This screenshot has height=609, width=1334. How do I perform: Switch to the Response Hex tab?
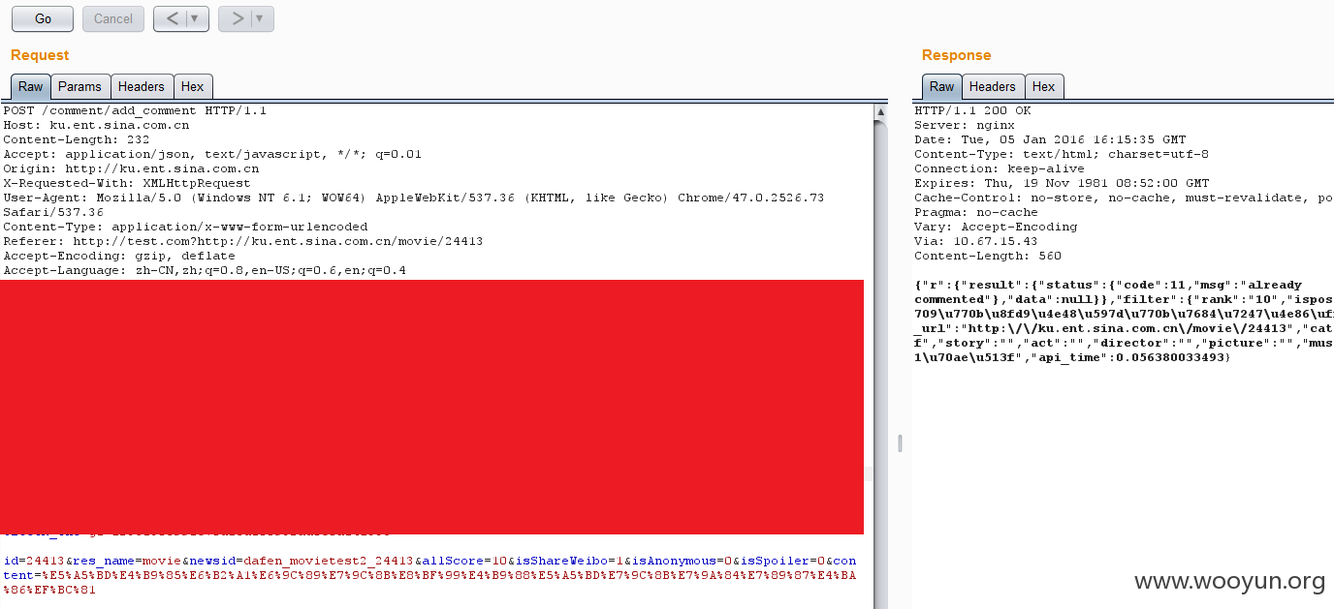(x=1044, y=86)
